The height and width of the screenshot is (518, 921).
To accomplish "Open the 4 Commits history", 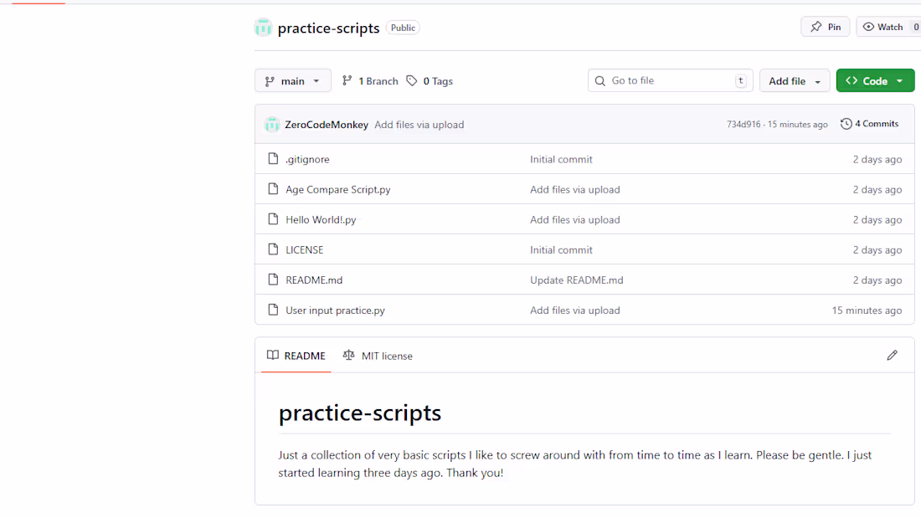I will click(x=870, y=124).
